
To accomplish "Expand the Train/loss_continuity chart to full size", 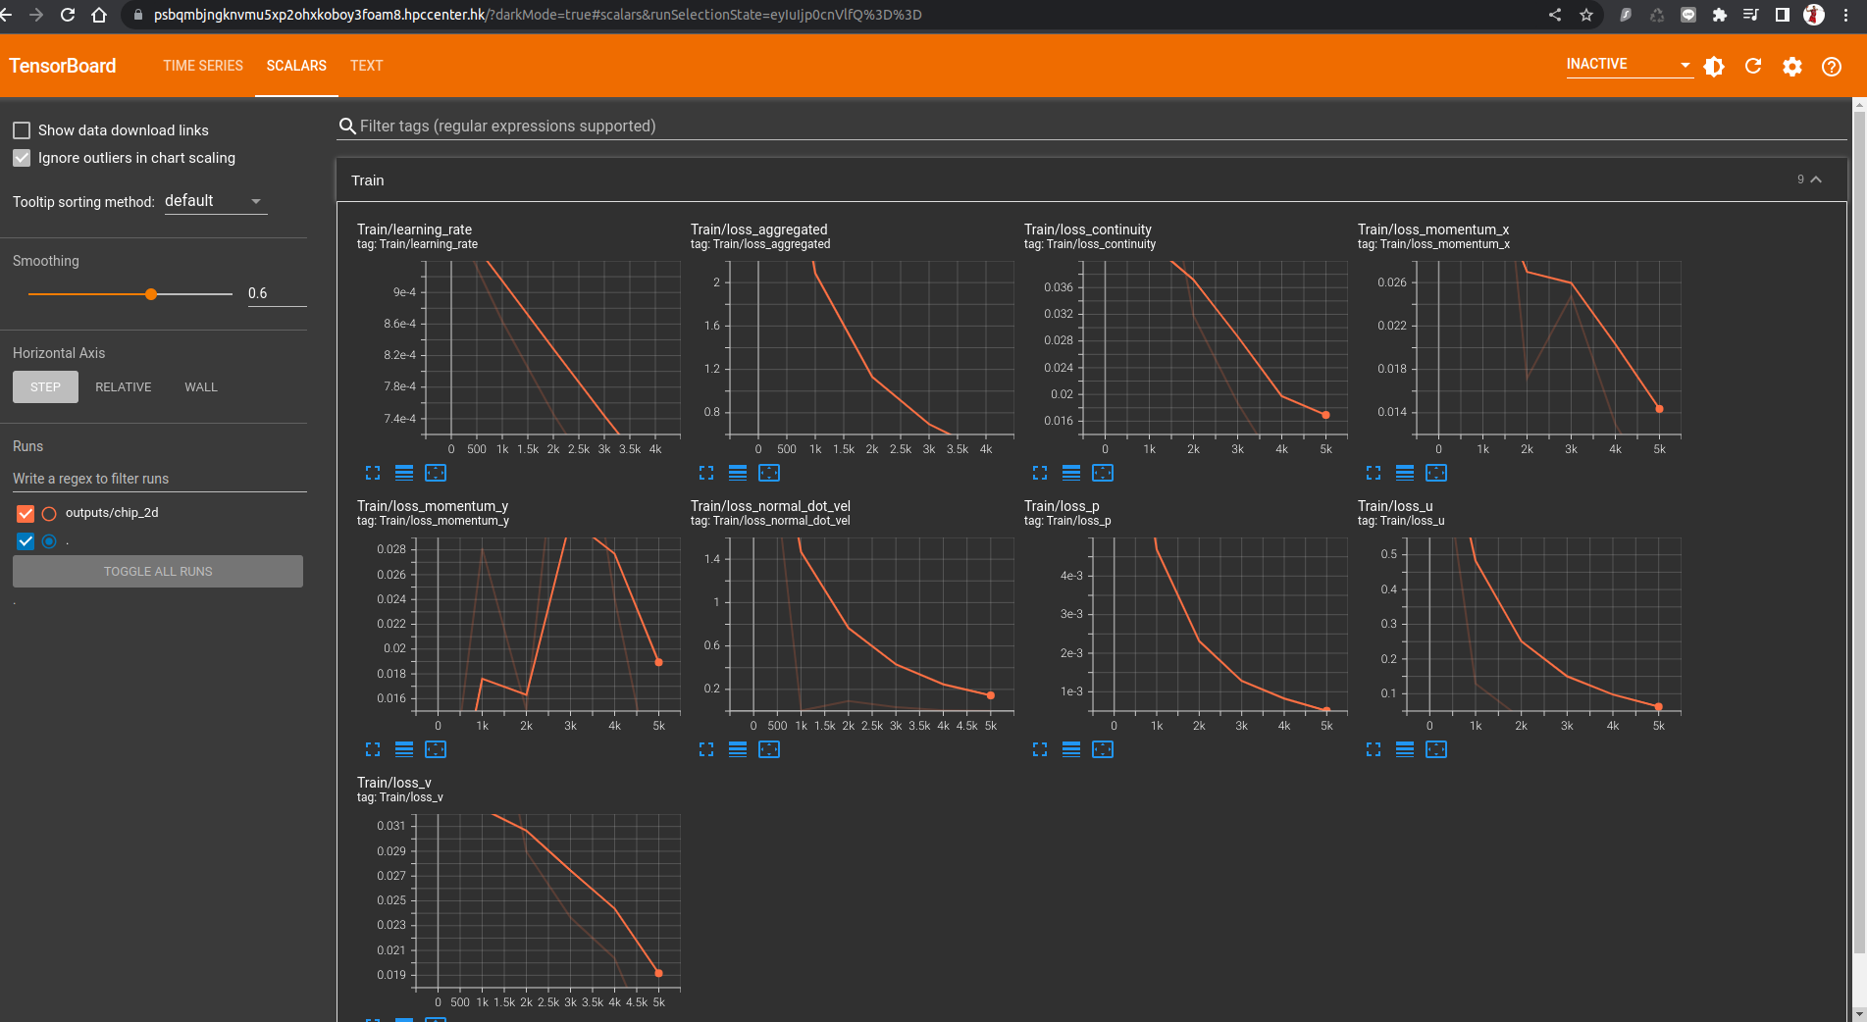I will pos(1040,473).
